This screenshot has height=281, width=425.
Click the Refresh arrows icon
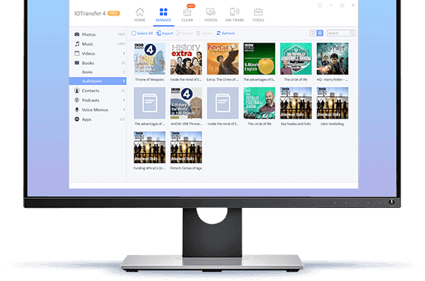[x=218, y=33]
